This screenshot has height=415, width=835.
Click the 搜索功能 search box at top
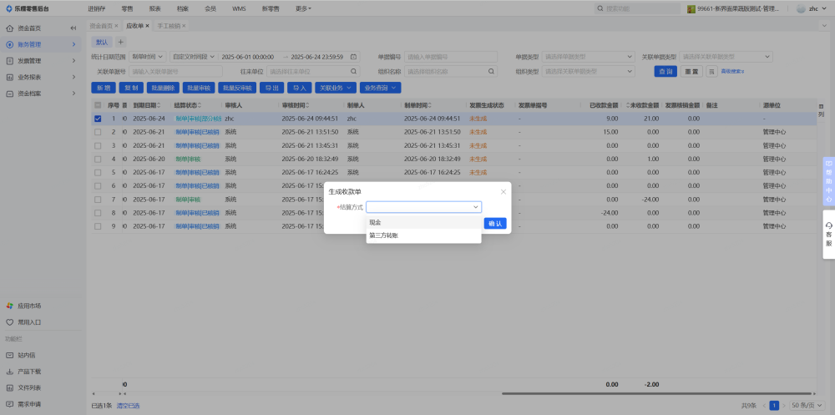tap(636, 8)
